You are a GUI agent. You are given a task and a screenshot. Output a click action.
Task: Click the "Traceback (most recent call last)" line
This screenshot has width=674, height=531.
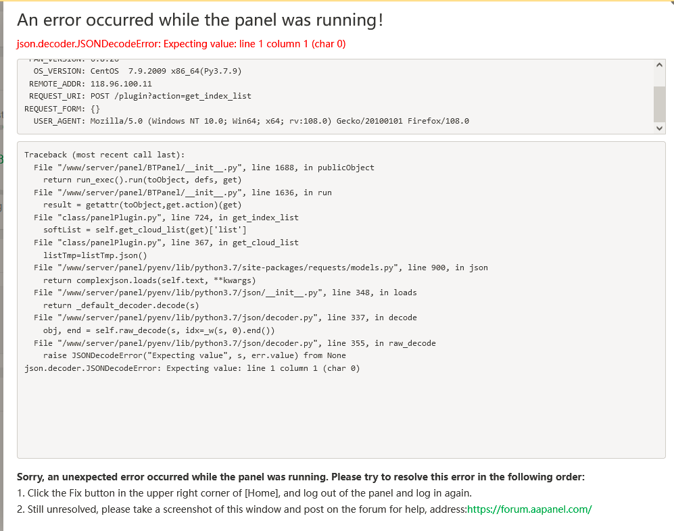[x=104, y=155]
